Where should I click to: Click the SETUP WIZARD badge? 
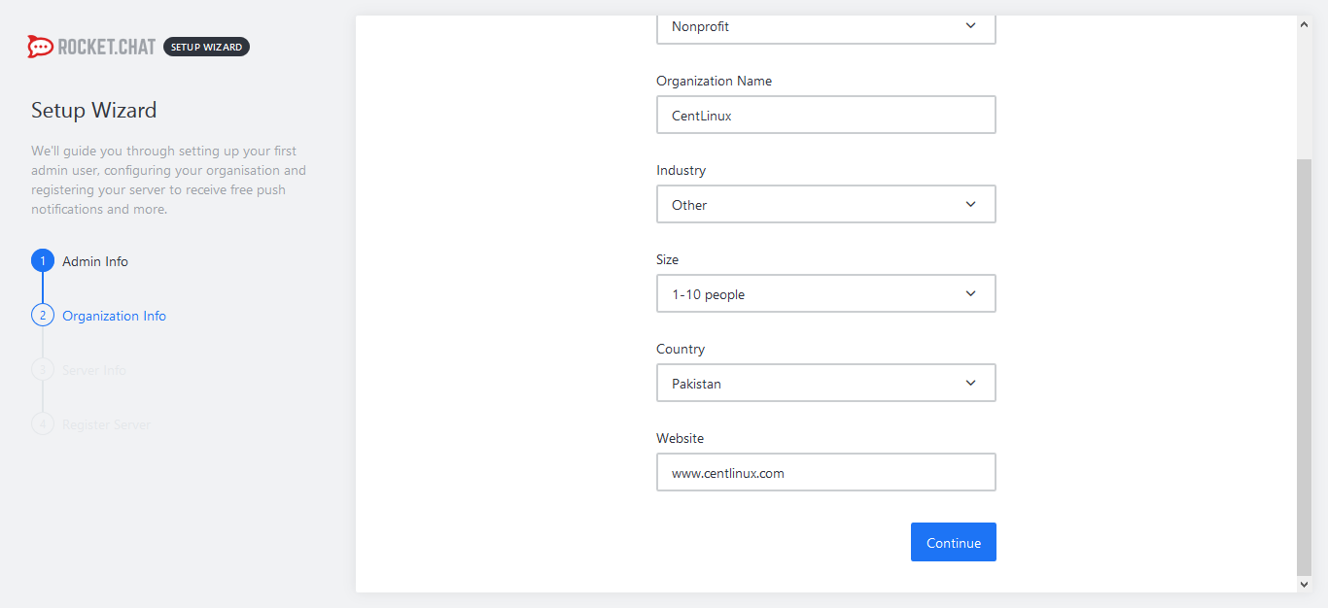point(206,47)
